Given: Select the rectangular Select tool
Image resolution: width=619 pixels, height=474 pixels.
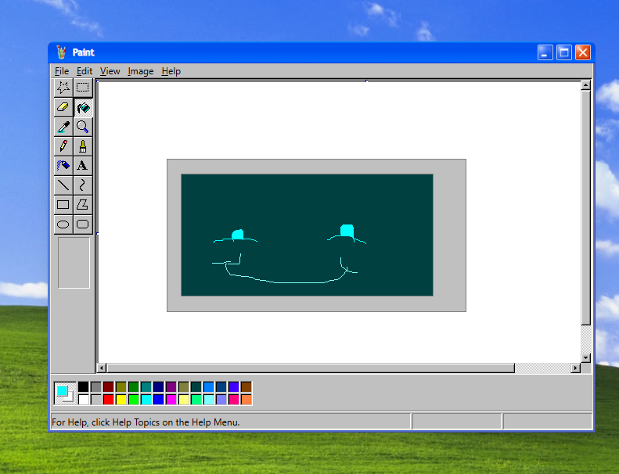Looking at the screenshot, I should click(x=82, y=88).
